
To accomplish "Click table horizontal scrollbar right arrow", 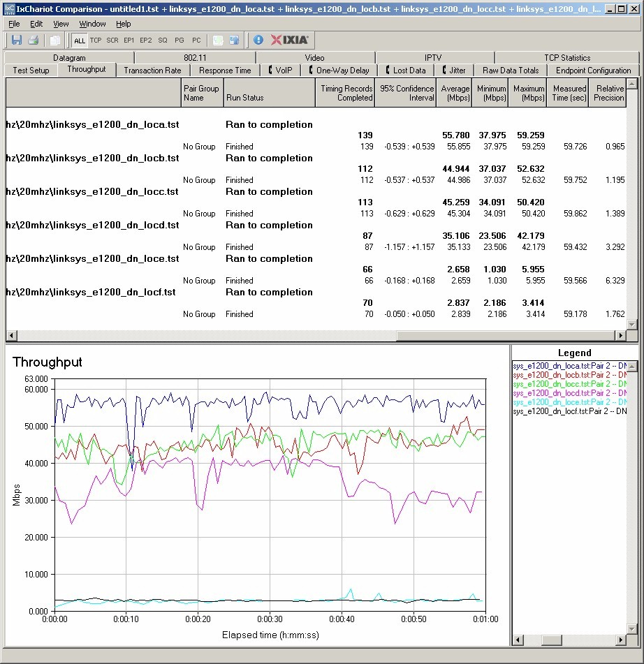I will (621, 335).
